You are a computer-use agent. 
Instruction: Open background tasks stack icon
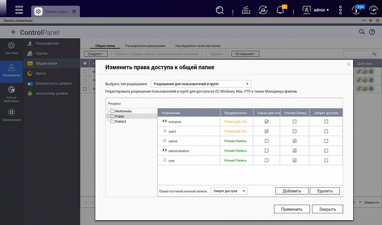[x=246, y=9]
